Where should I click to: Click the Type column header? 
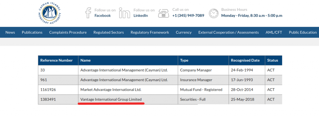click(203, 60)
